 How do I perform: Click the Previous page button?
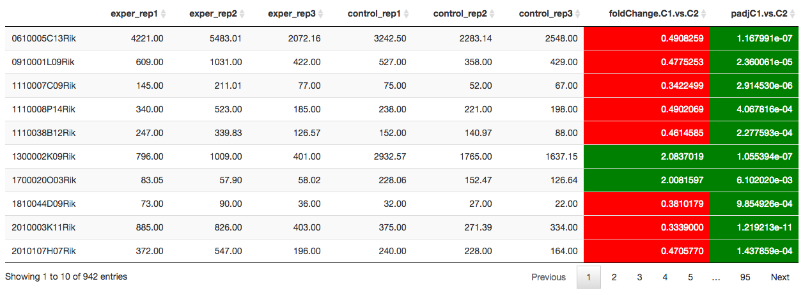[x=549, y=277]
